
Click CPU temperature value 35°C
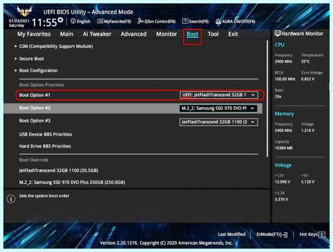305,62
